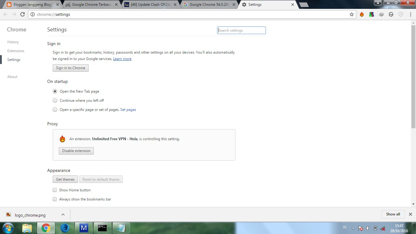This screenshot has height=234, width=416.
Task: Open Firefox from the taskbar
Action: (65, 228)
